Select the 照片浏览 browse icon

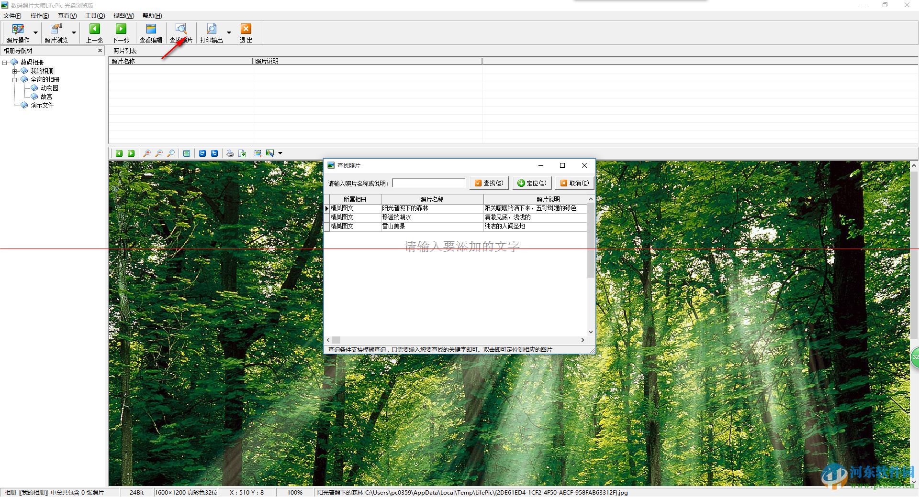[56, 32]
